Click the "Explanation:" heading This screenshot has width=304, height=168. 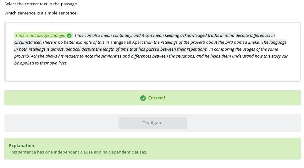pyautogui.click(x=22, y=146)
